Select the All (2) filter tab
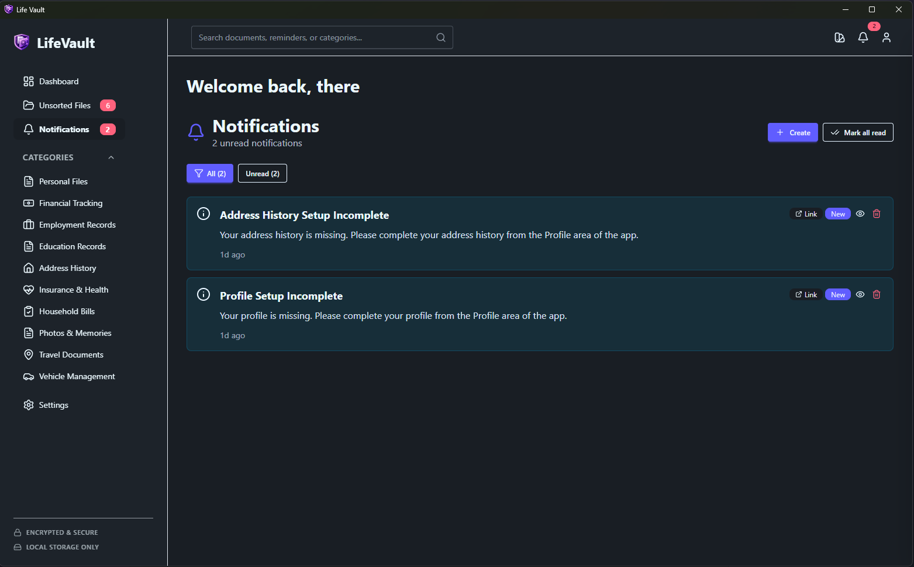 (x=209, y=173)
